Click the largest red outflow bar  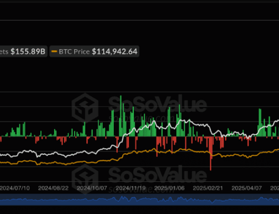[210, 154]
